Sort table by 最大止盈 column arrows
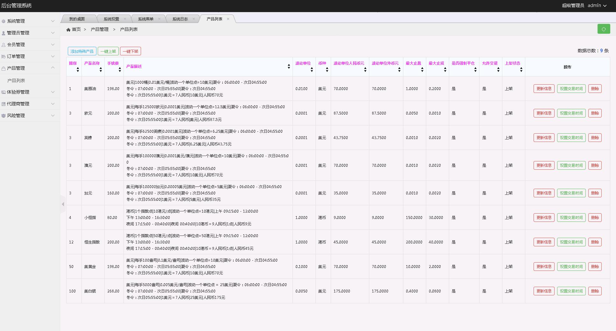This screenshot has width=616, height=331. [422, 70]
